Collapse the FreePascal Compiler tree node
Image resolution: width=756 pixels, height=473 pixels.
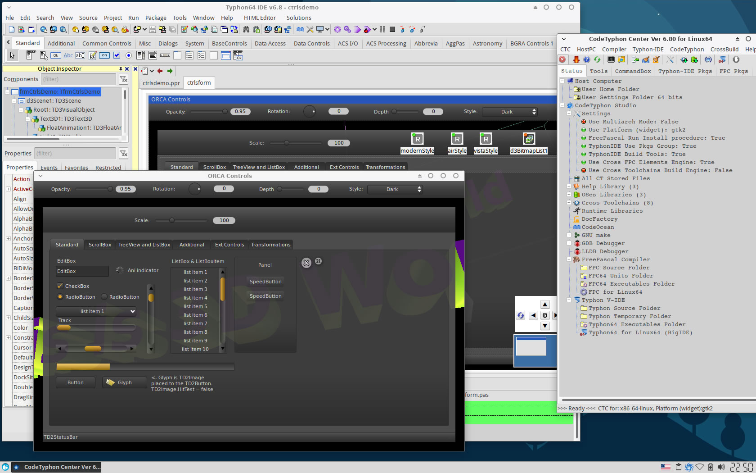tap(569, 259)
